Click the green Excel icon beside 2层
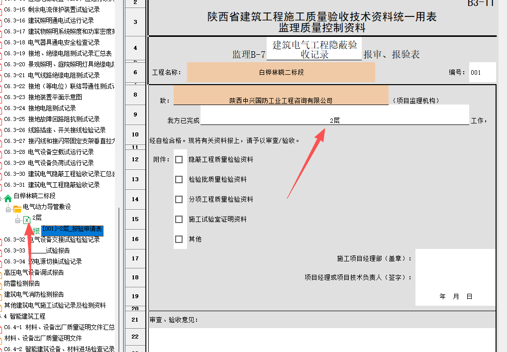507x352 pixels. (x=26, y=220)
